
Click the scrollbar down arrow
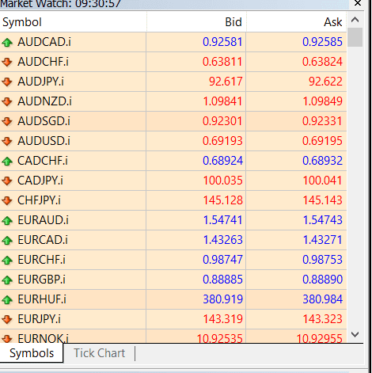pyautogui.click(x=355, y=335)
